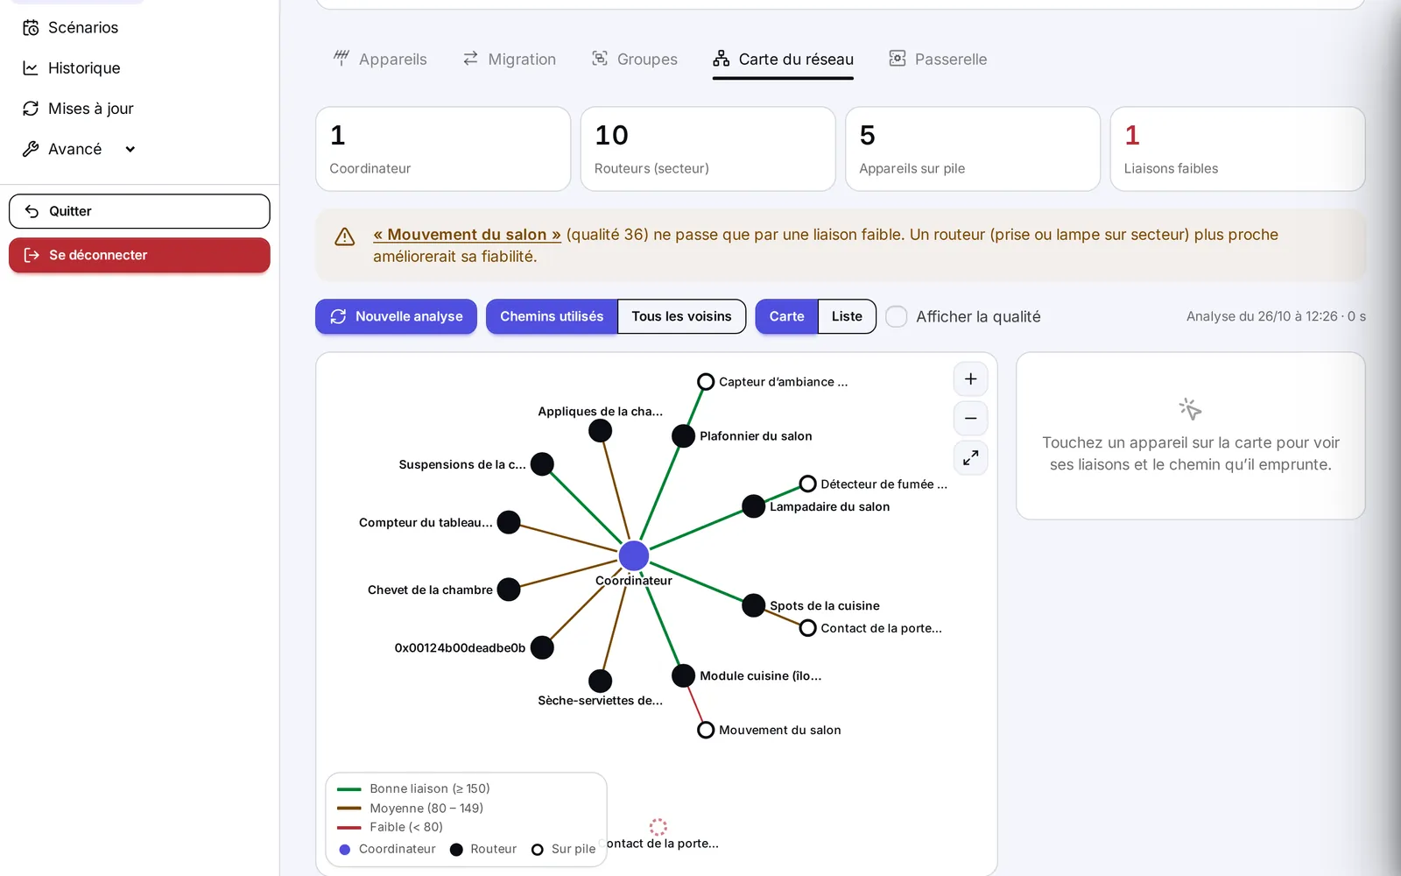Image resolution: width=1401 pixels, height=876 pixels.
Task: Select Chemins utilisés view
Action: click(x=552, y=316)
